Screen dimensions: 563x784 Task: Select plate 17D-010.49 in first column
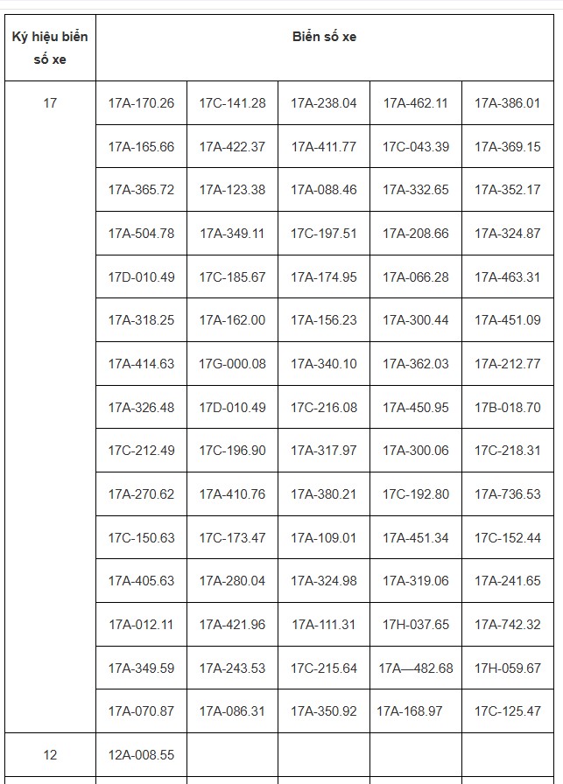point(141,276)
